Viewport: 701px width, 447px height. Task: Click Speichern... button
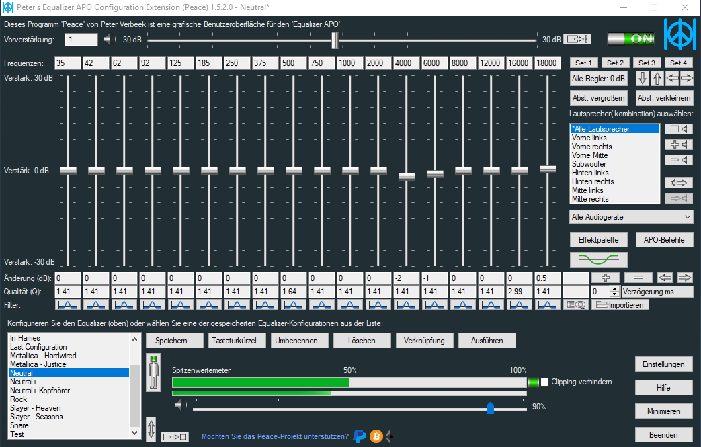[174, 341]
